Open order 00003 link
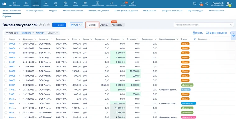 [x=12, y=53]
